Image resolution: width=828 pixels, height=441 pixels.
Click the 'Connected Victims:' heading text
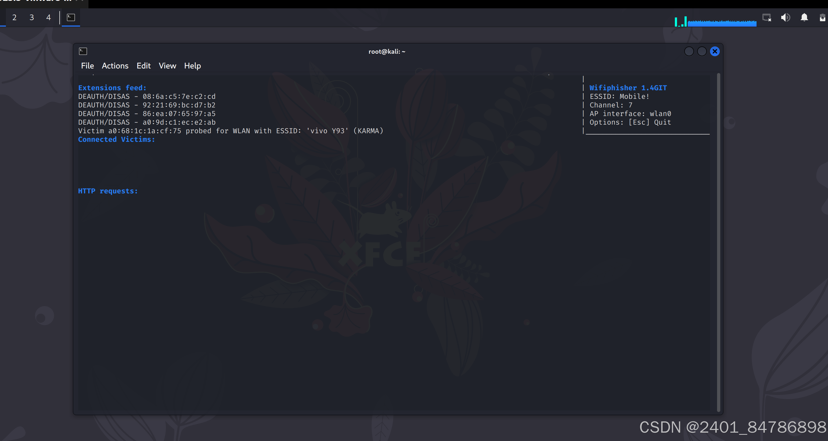tap(116, 139)
